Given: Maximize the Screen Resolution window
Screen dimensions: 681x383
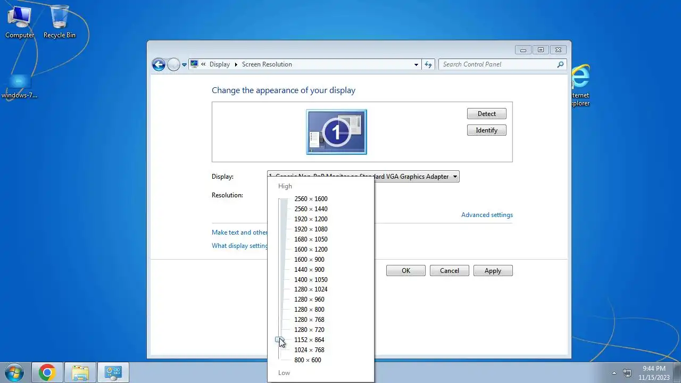Looking at the screenshot, I should tap(541, 50).
